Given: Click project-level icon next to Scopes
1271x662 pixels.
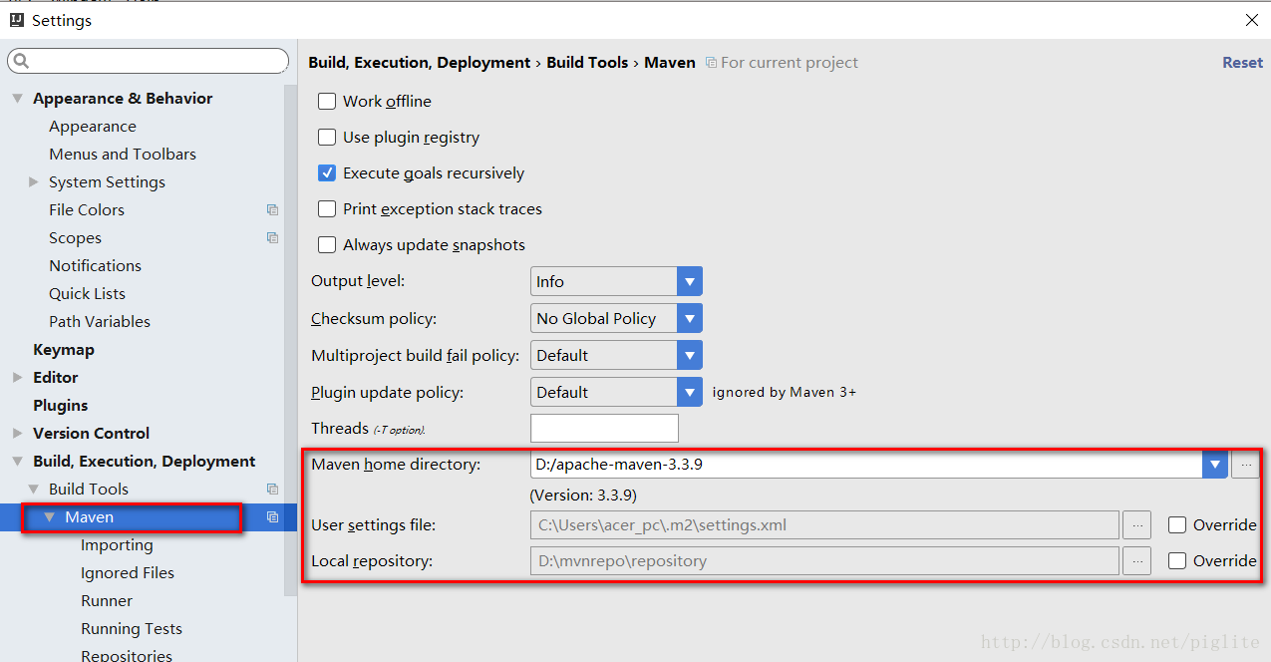Looking at the screenshot, I should [x=272, y=237].
